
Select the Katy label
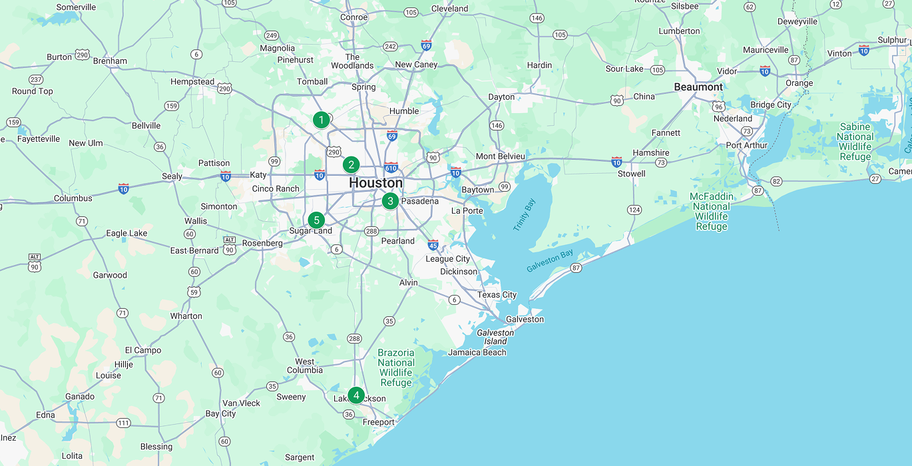click(258, 175)
